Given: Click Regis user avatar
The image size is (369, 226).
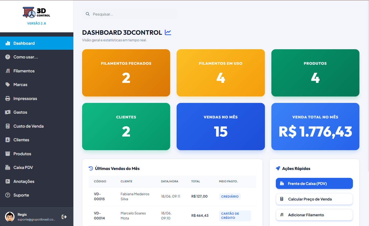Looking at the screenshot, I should tap(10, 217).
